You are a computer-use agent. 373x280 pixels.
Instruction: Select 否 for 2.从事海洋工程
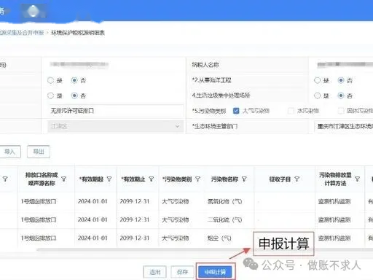pyautogui.click(x=341, y=80)
